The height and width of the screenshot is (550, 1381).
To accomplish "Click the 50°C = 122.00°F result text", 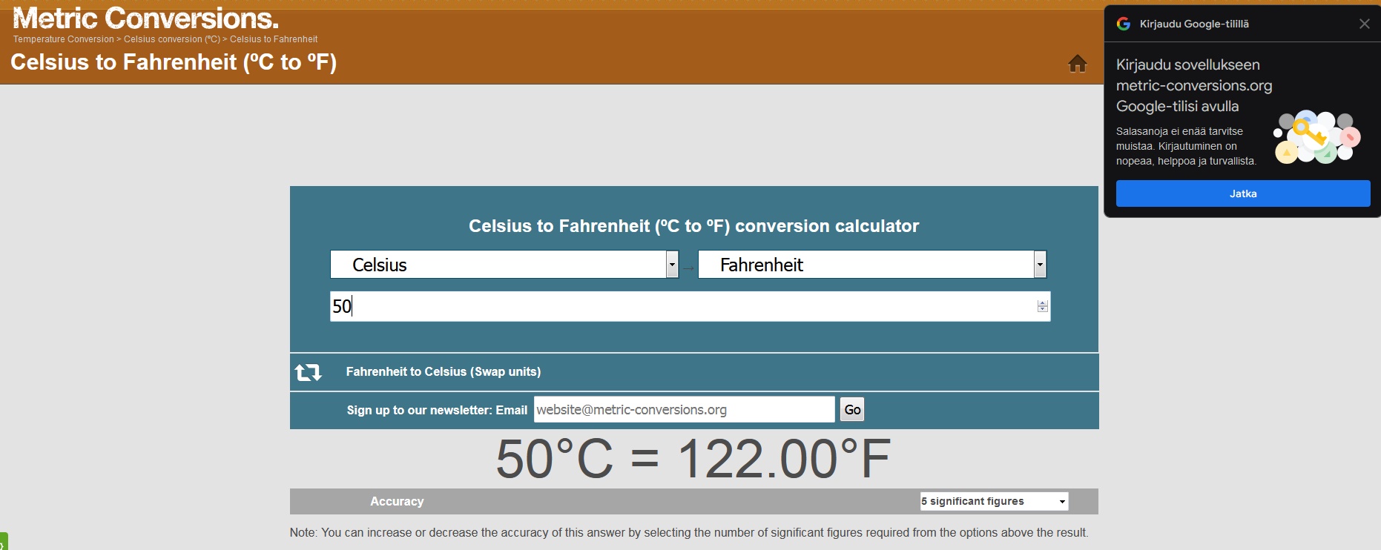I will tap(693, 459).
